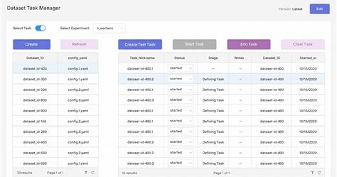This screenshot has height=177, width=337.
Task: Click config.1.yaml in dataset_id-400 row
Action: (x=78, y=68)
